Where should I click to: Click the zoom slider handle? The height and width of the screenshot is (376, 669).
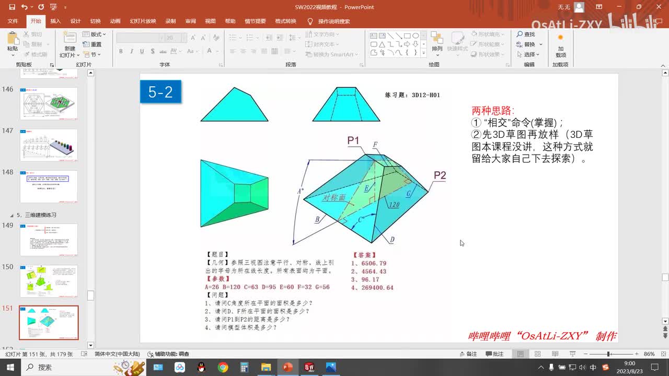coord(609,354)
